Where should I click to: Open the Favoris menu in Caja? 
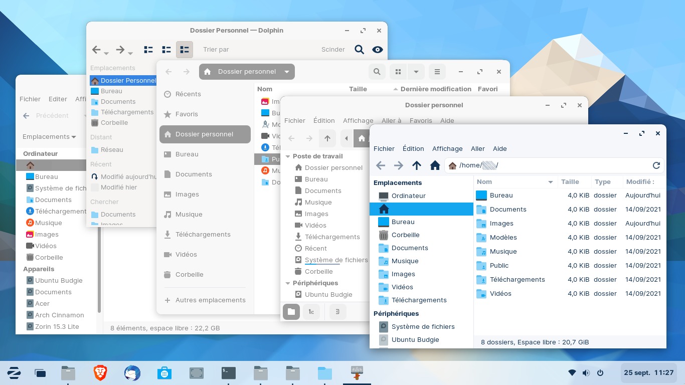420,120
